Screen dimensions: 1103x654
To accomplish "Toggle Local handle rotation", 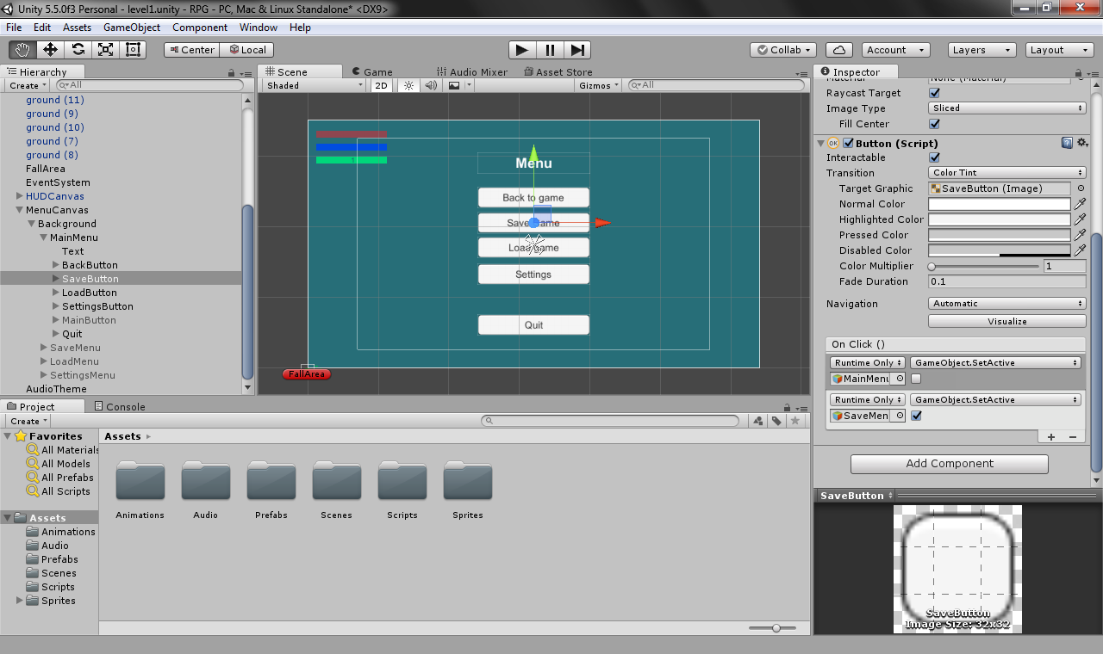I will point(247,50).
